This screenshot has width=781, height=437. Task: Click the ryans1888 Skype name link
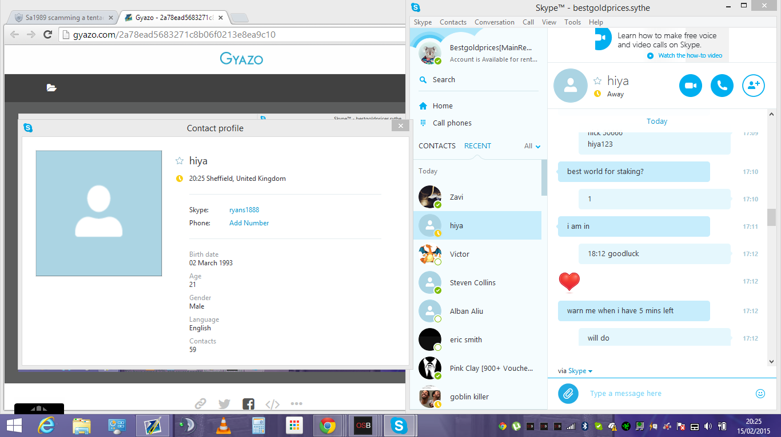pyautogui.click(x=244, y=210)
